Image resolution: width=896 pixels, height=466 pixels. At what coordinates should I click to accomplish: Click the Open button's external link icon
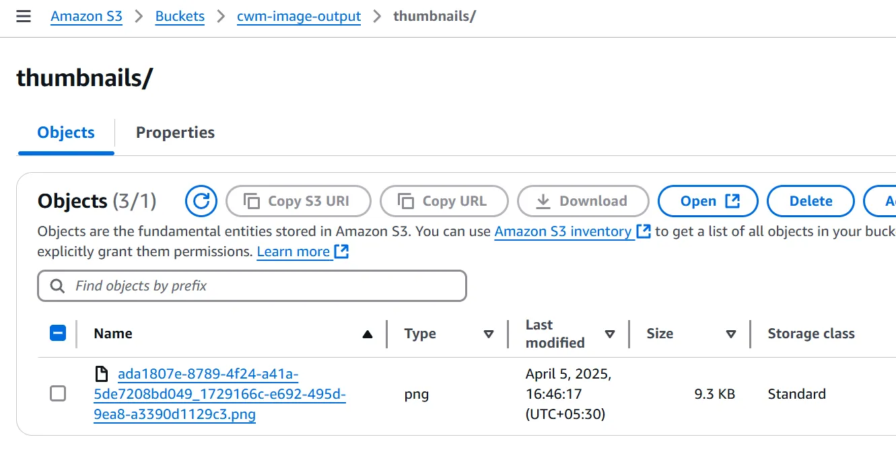click(x=732, y=201)
